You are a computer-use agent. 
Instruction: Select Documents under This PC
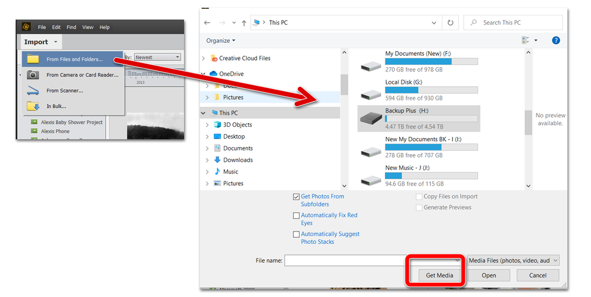[x=238, y=148]
